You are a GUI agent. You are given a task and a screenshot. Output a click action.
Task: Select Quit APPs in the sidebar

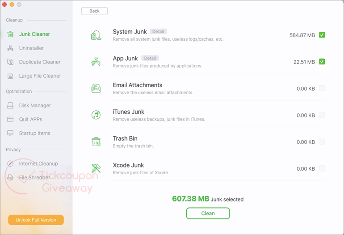[x=30, y=119]
